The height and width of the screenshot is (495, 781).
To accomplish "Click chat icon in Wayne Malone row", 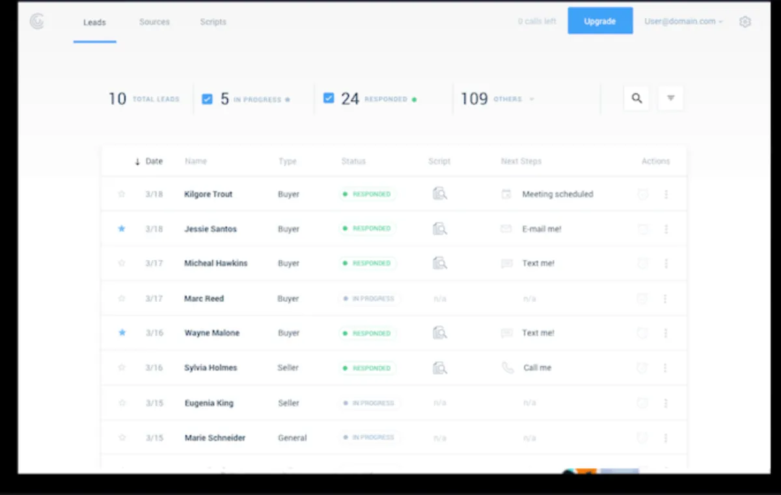I will coord(506,333).
